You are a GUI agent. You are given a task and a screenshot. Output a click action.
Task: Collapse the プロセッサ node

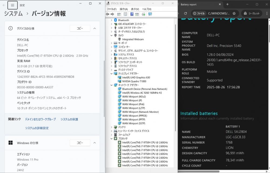(x=112, y=138)
